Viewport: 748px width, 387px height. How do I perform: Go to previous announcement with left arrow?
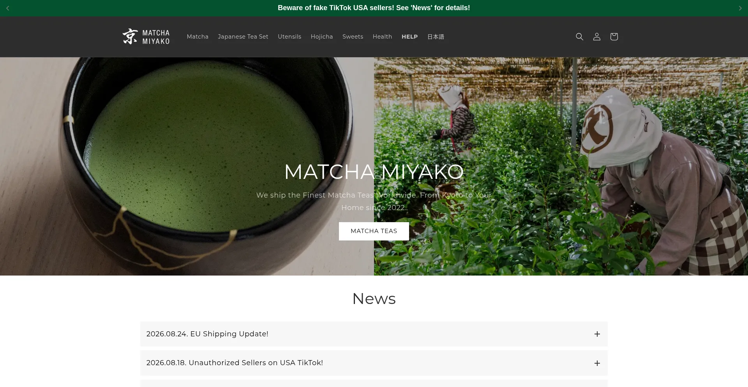pos(8,8)
